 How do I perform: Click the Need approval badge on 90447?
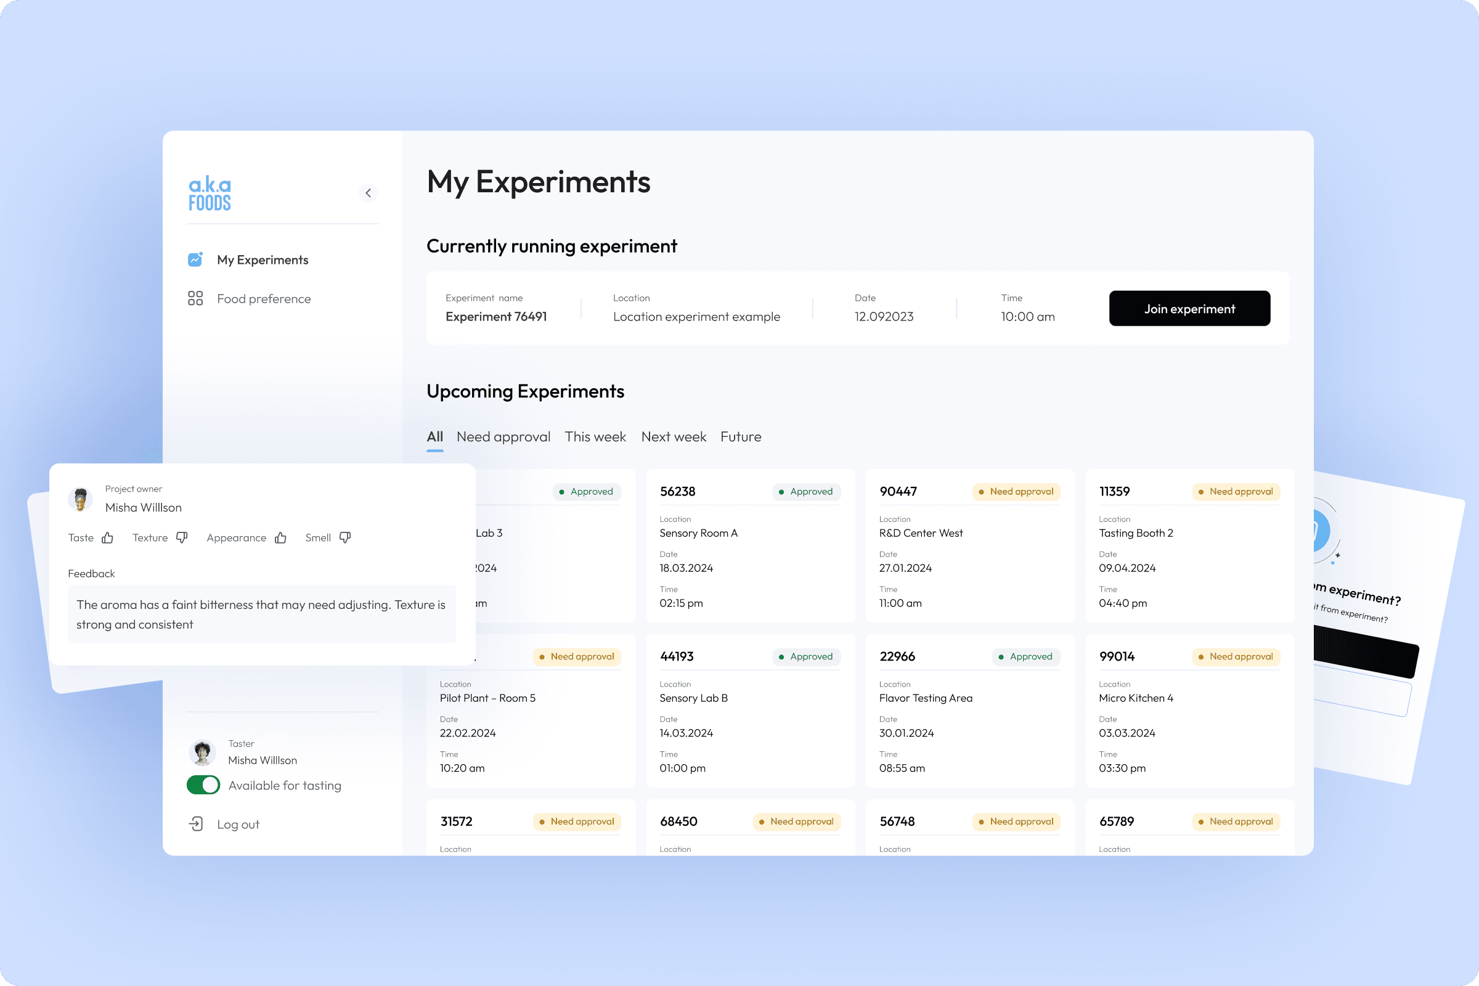pyautogui.click(x=1016, y=492)
